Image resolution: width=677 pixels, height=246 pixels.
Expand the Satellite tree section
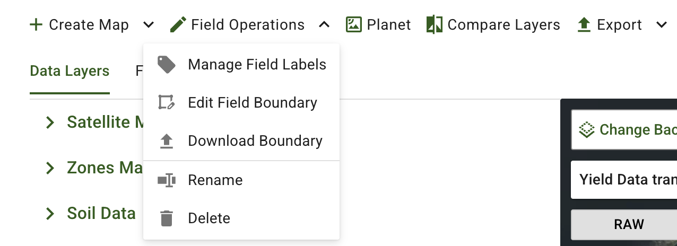50,122
